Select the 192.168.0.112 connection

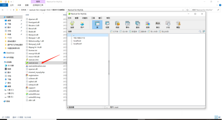click(79, 38)
